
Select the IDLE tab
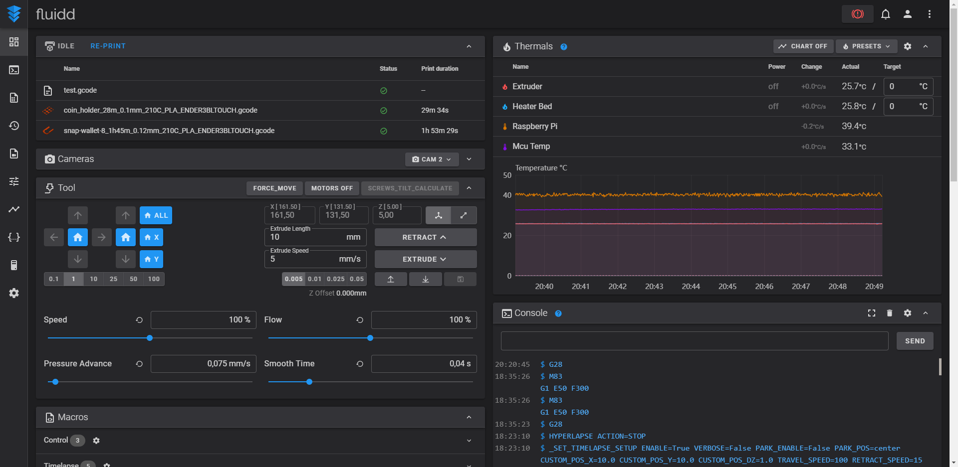(60, 46)
